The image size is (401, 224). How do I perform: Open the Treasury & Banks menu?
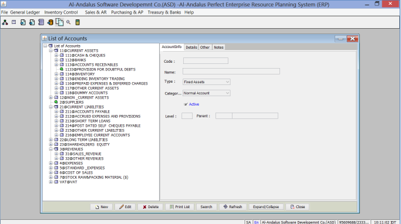point(164,12)
